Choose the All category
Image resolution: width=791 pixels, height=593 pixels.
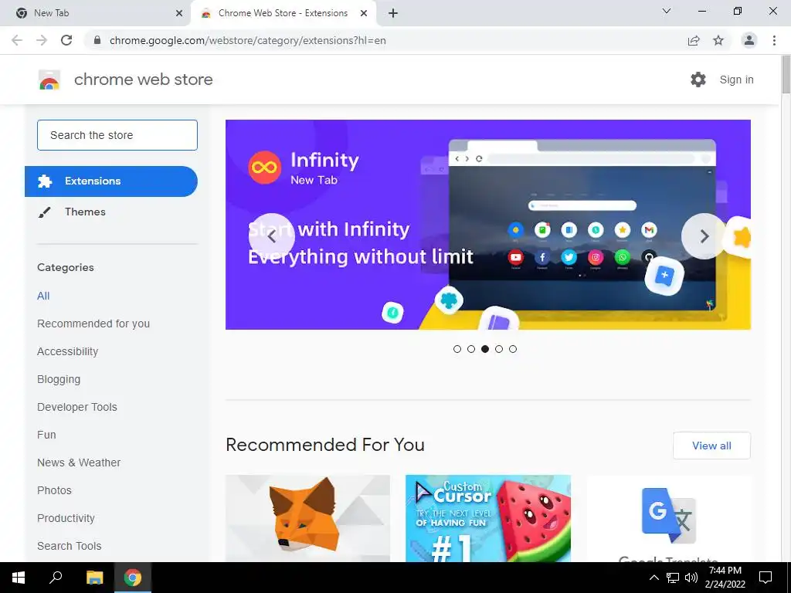[43, 296]
